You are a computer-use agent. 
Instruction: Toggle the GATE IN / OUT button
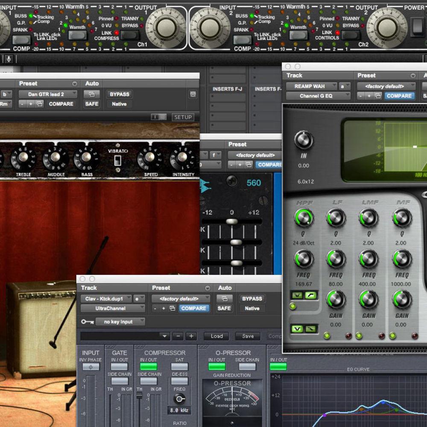[x=120, y=367]
